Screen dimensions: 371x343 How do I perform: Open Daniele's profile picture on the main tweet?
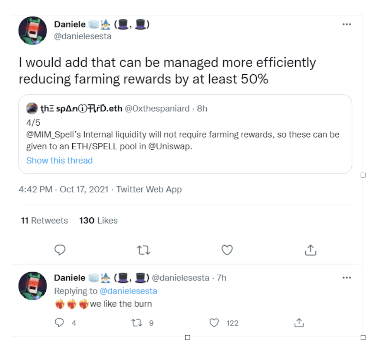[33, 30]
